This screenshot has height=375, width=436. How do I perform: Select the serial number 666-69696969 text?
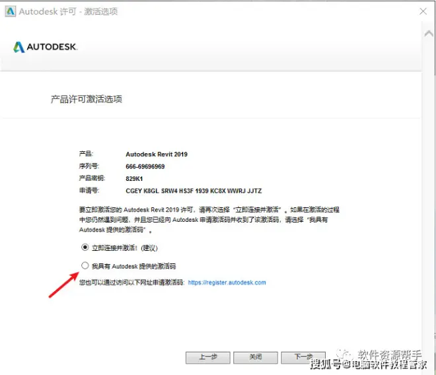point(145,166)
